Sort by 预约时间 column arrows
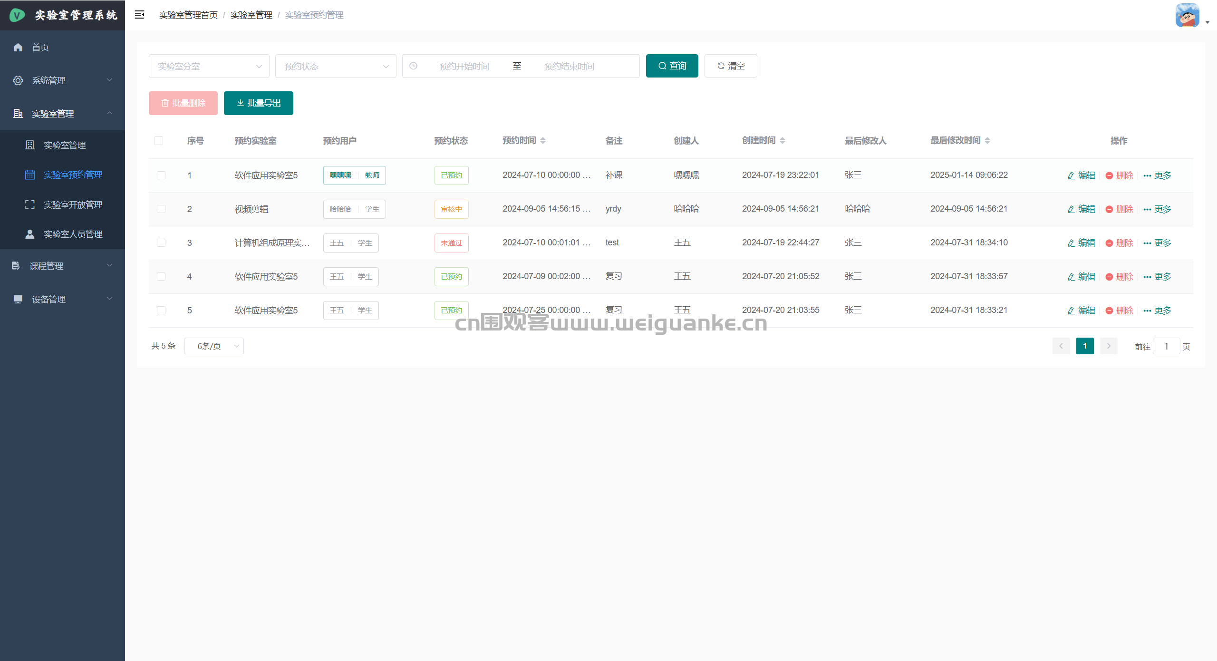 pyautogui.click(x=543, y=140)
